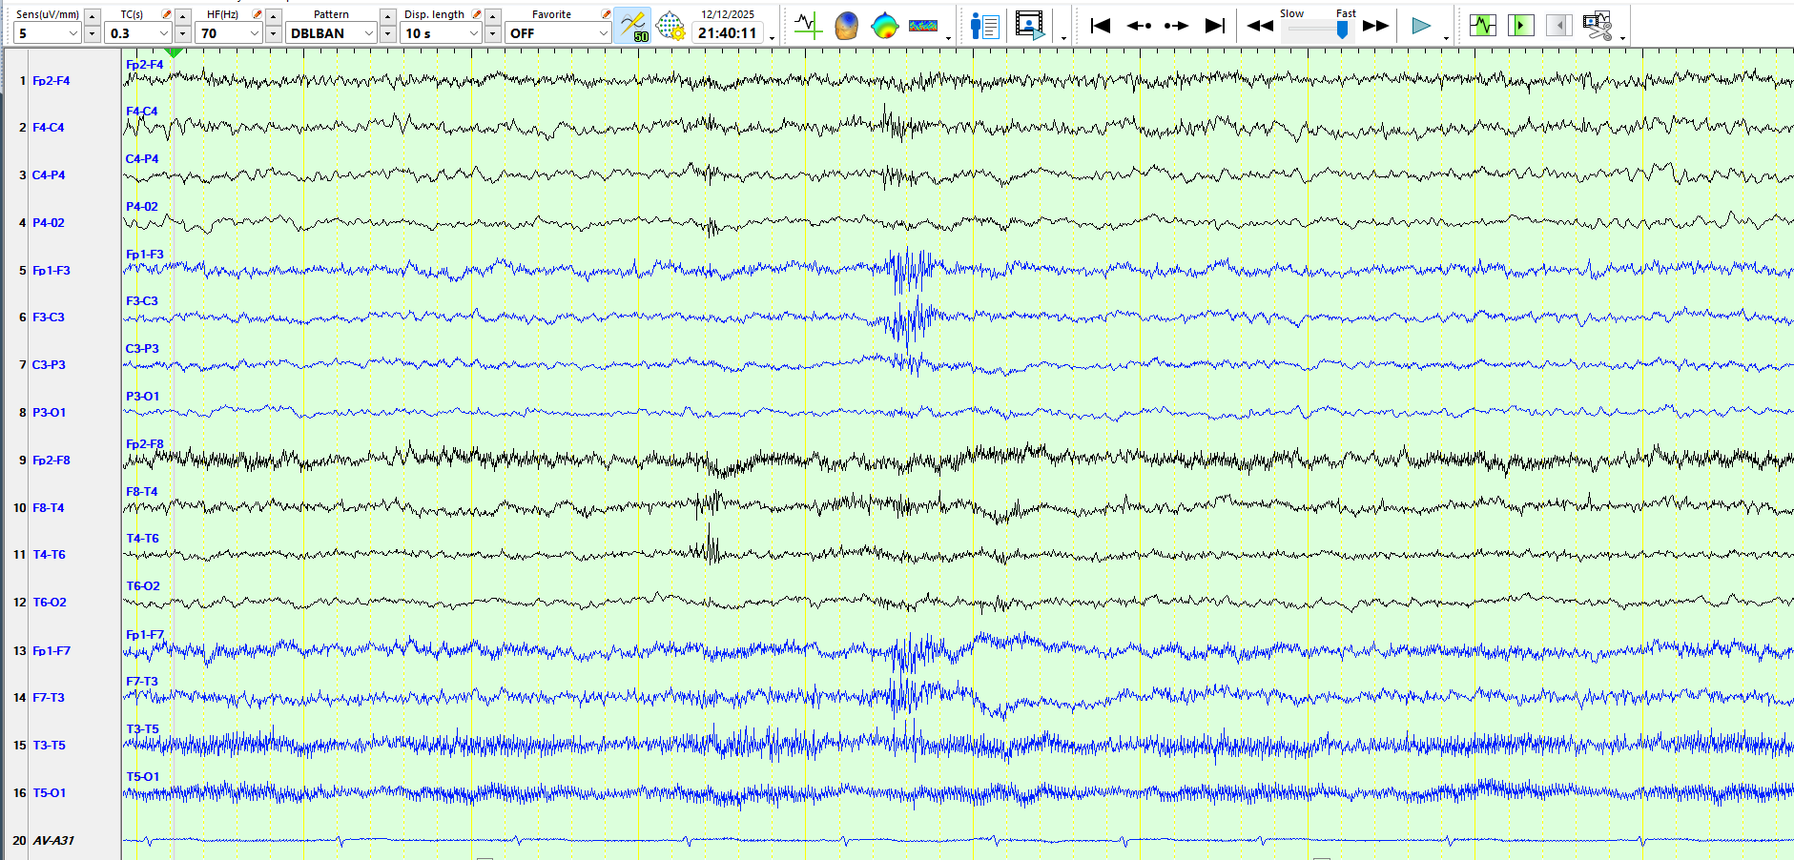Click the green triangle marker above traces
Screen dimensions: 1794x860
(174, 53)
